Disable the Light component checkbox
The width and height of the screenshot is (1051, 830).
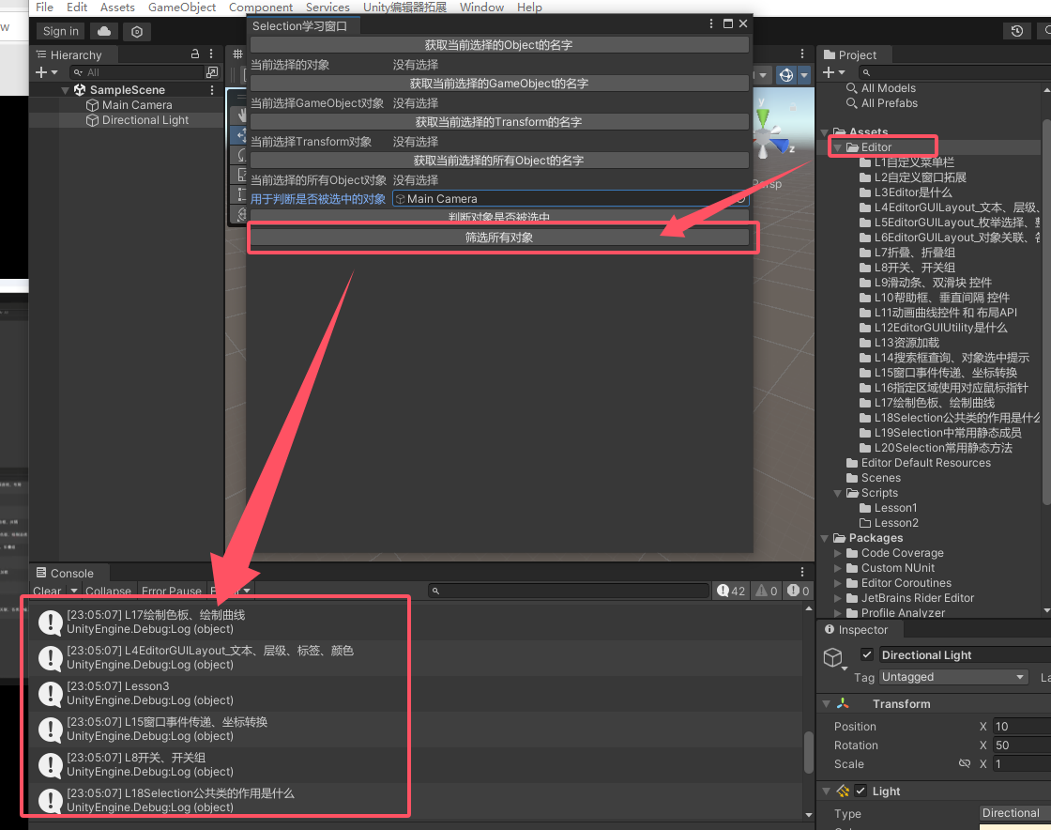(x=860, y=791)
